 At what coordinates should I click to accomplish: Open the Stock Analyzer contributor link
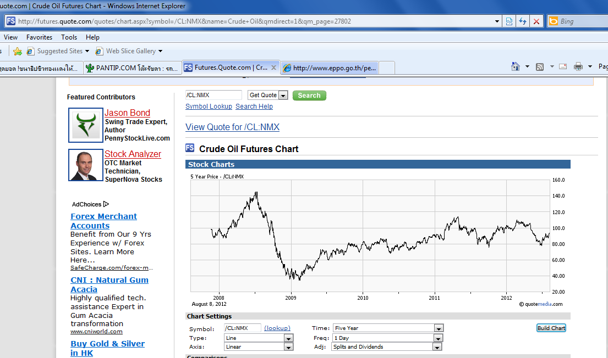(x=133, y=154)
